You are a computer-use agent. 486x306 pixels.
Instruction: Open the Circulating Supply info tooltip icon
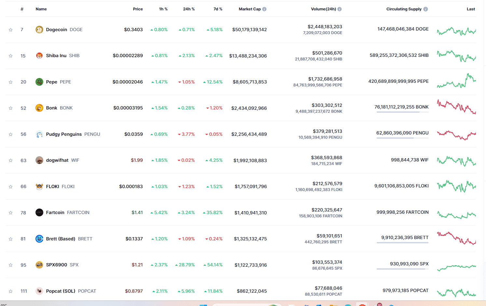pyautogui.click(x=425, y=9)
